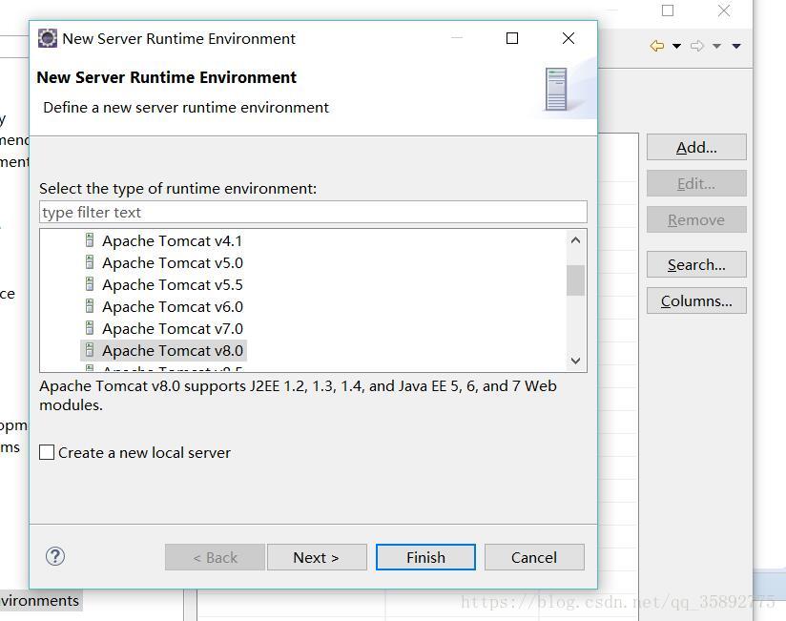Open back history dropdown in Preferences window

pyautogui.click(x=676, y=46)
